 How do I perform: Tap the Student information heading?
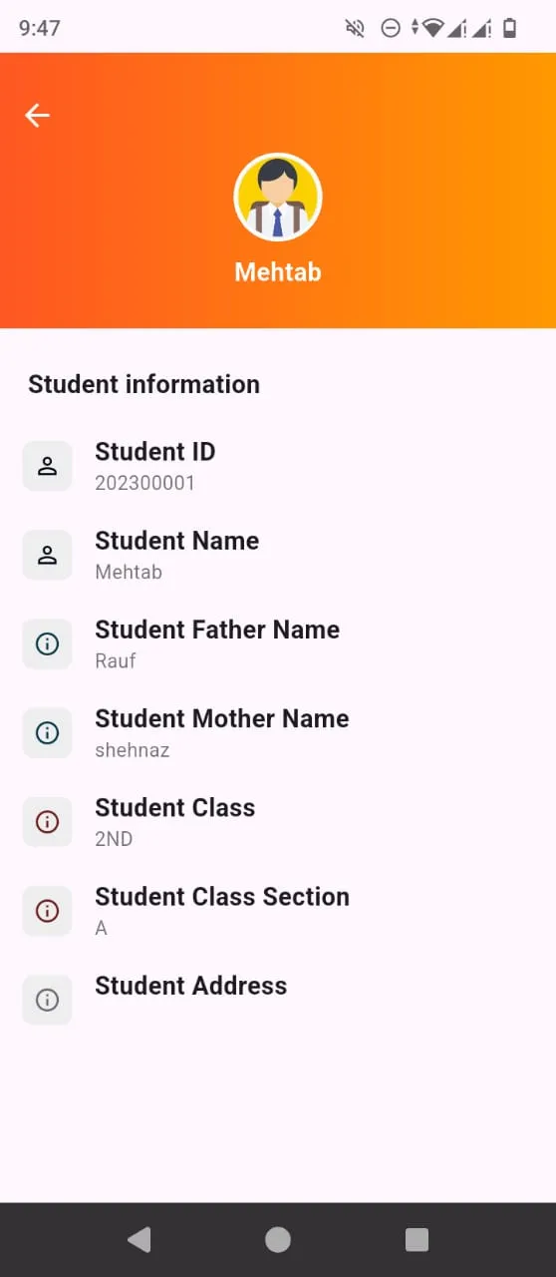143,384
